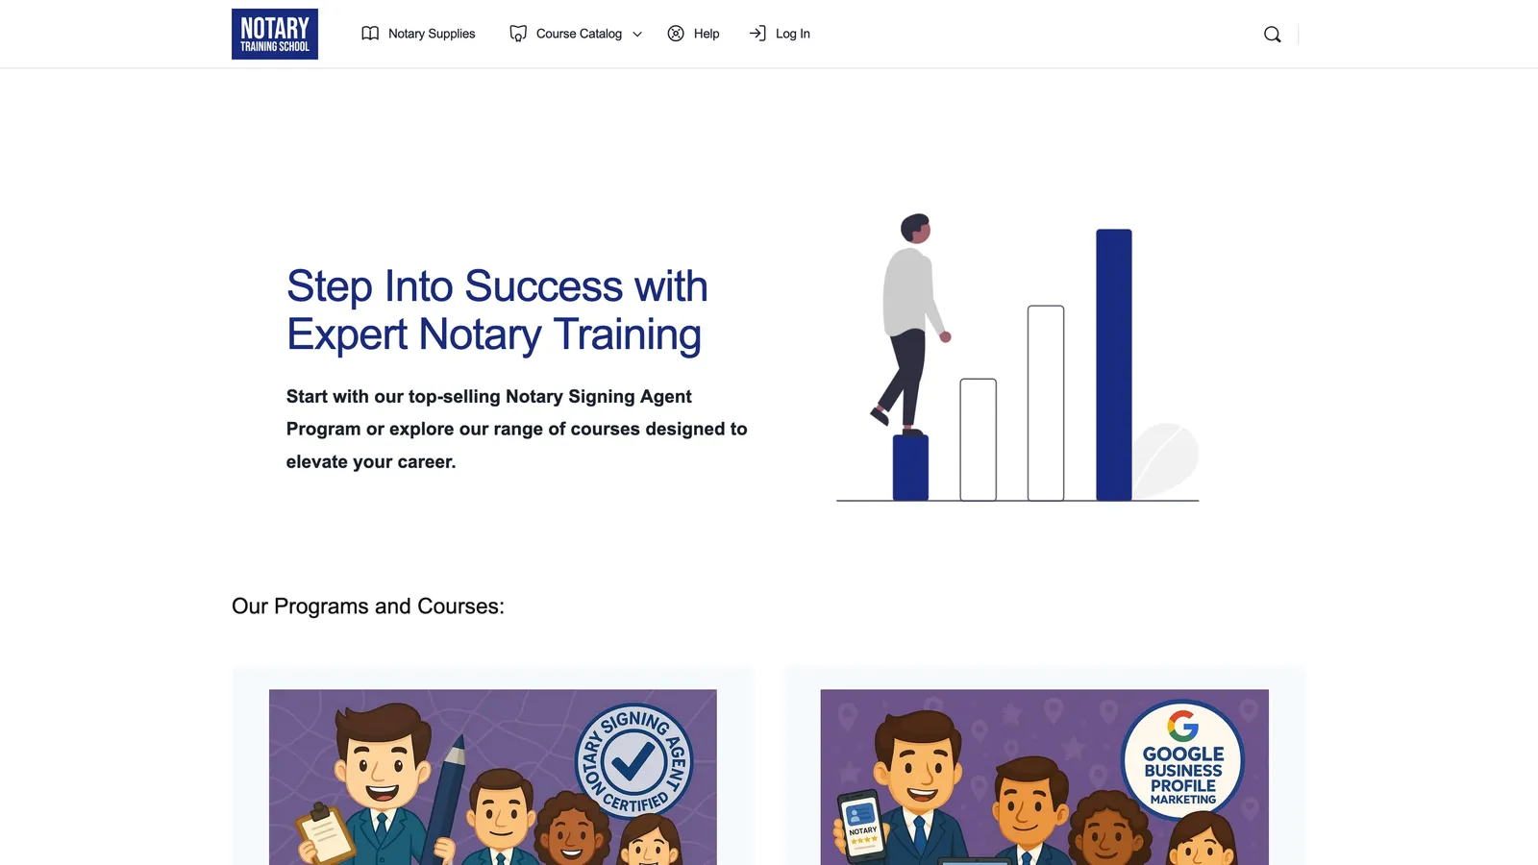
Task: Open the Course Catalog menu
Action: [x=579, y=34]
